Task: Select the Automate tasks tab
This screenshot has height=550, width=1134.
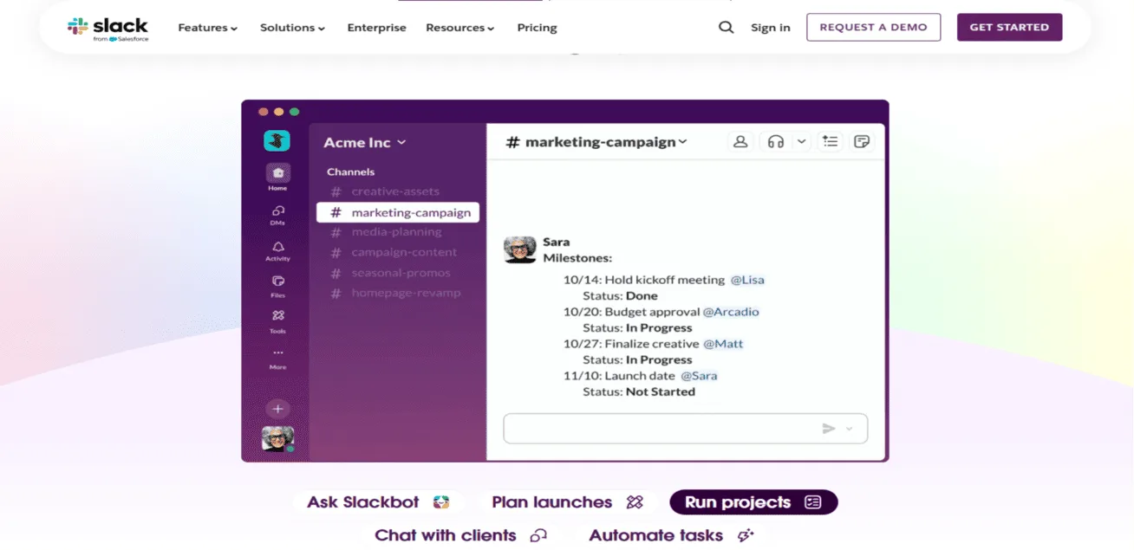Action: coord(672,535)
